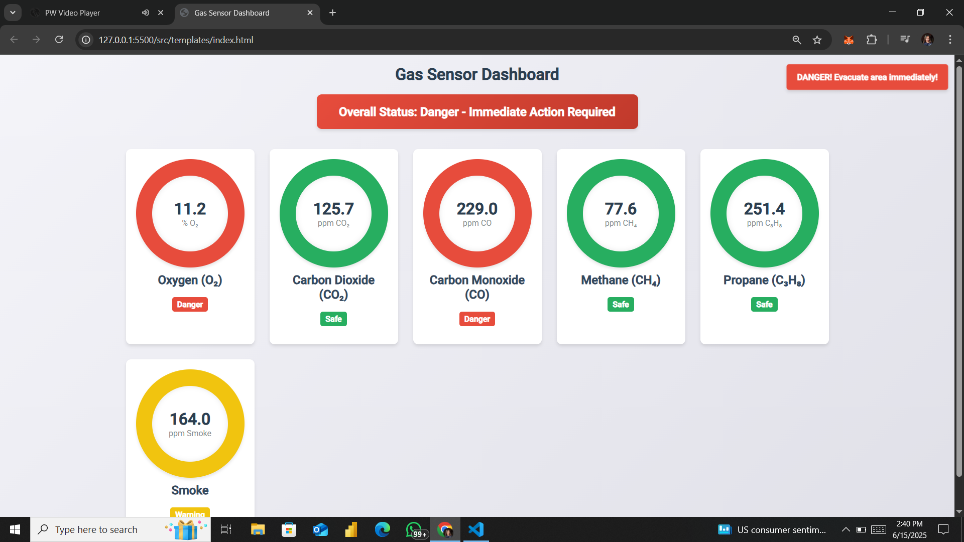Show hidden system tray icons
Image resolution: width=964 pixels, height=542 pixels.
(846, 529)
